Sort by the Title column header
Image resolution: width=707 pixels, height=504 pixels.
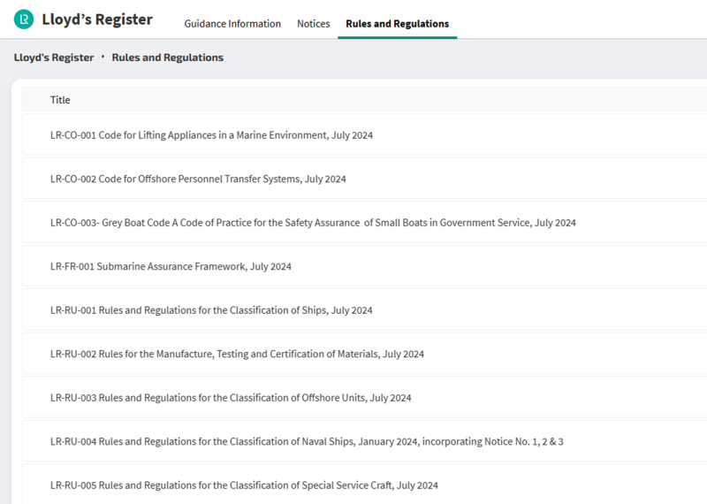pyautogui.click(x=60, y=100)
